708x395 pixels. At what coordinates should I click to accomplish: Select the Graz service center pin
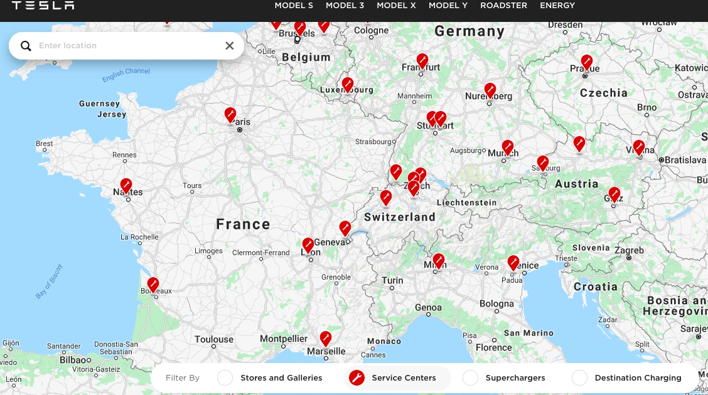(614, 195)
